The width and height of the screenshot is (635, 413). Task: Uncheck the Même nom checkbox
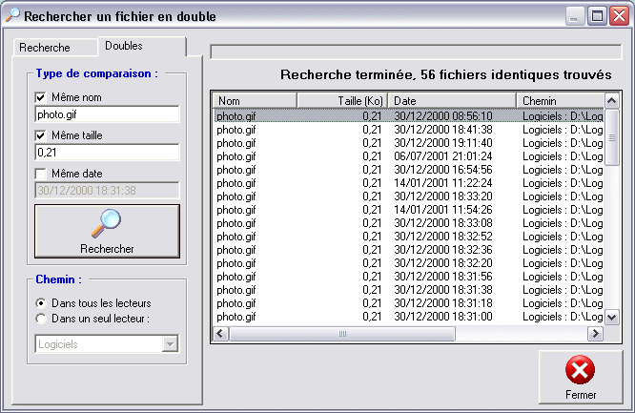(40, 97)
